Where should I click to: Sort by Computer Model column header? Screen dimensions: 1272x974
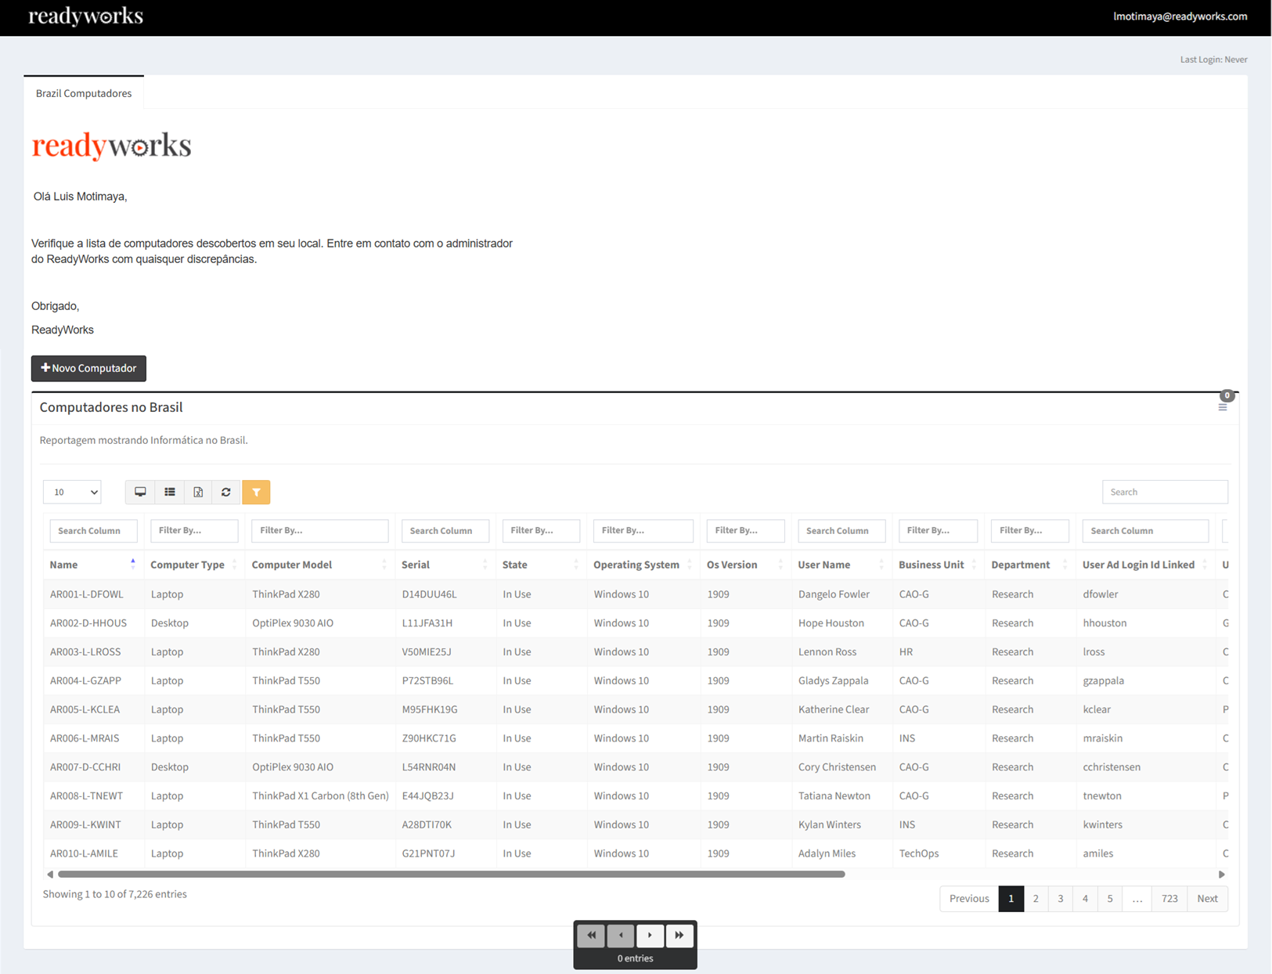(320, 565)
